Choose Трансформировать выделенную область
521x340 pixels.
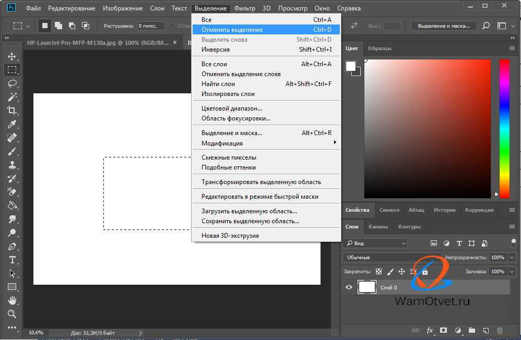(x=266, y=182)
